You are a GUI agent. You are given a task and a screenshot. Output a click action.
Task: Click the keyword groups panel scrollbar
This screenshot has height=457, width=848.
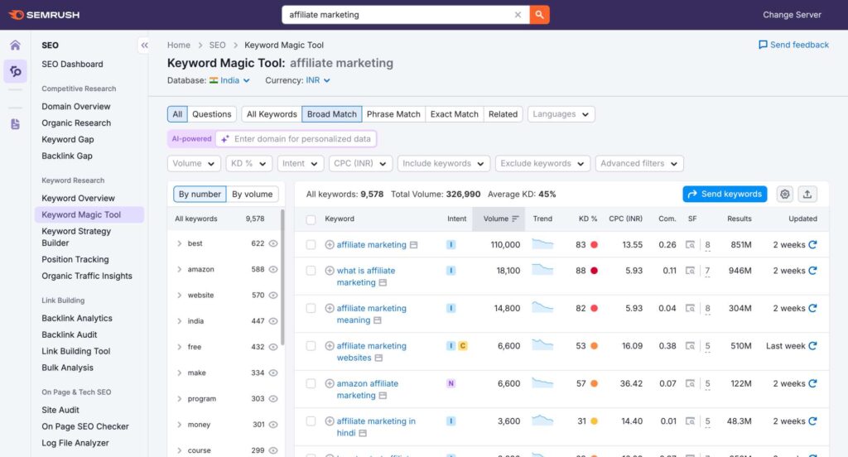coord(282,277)
